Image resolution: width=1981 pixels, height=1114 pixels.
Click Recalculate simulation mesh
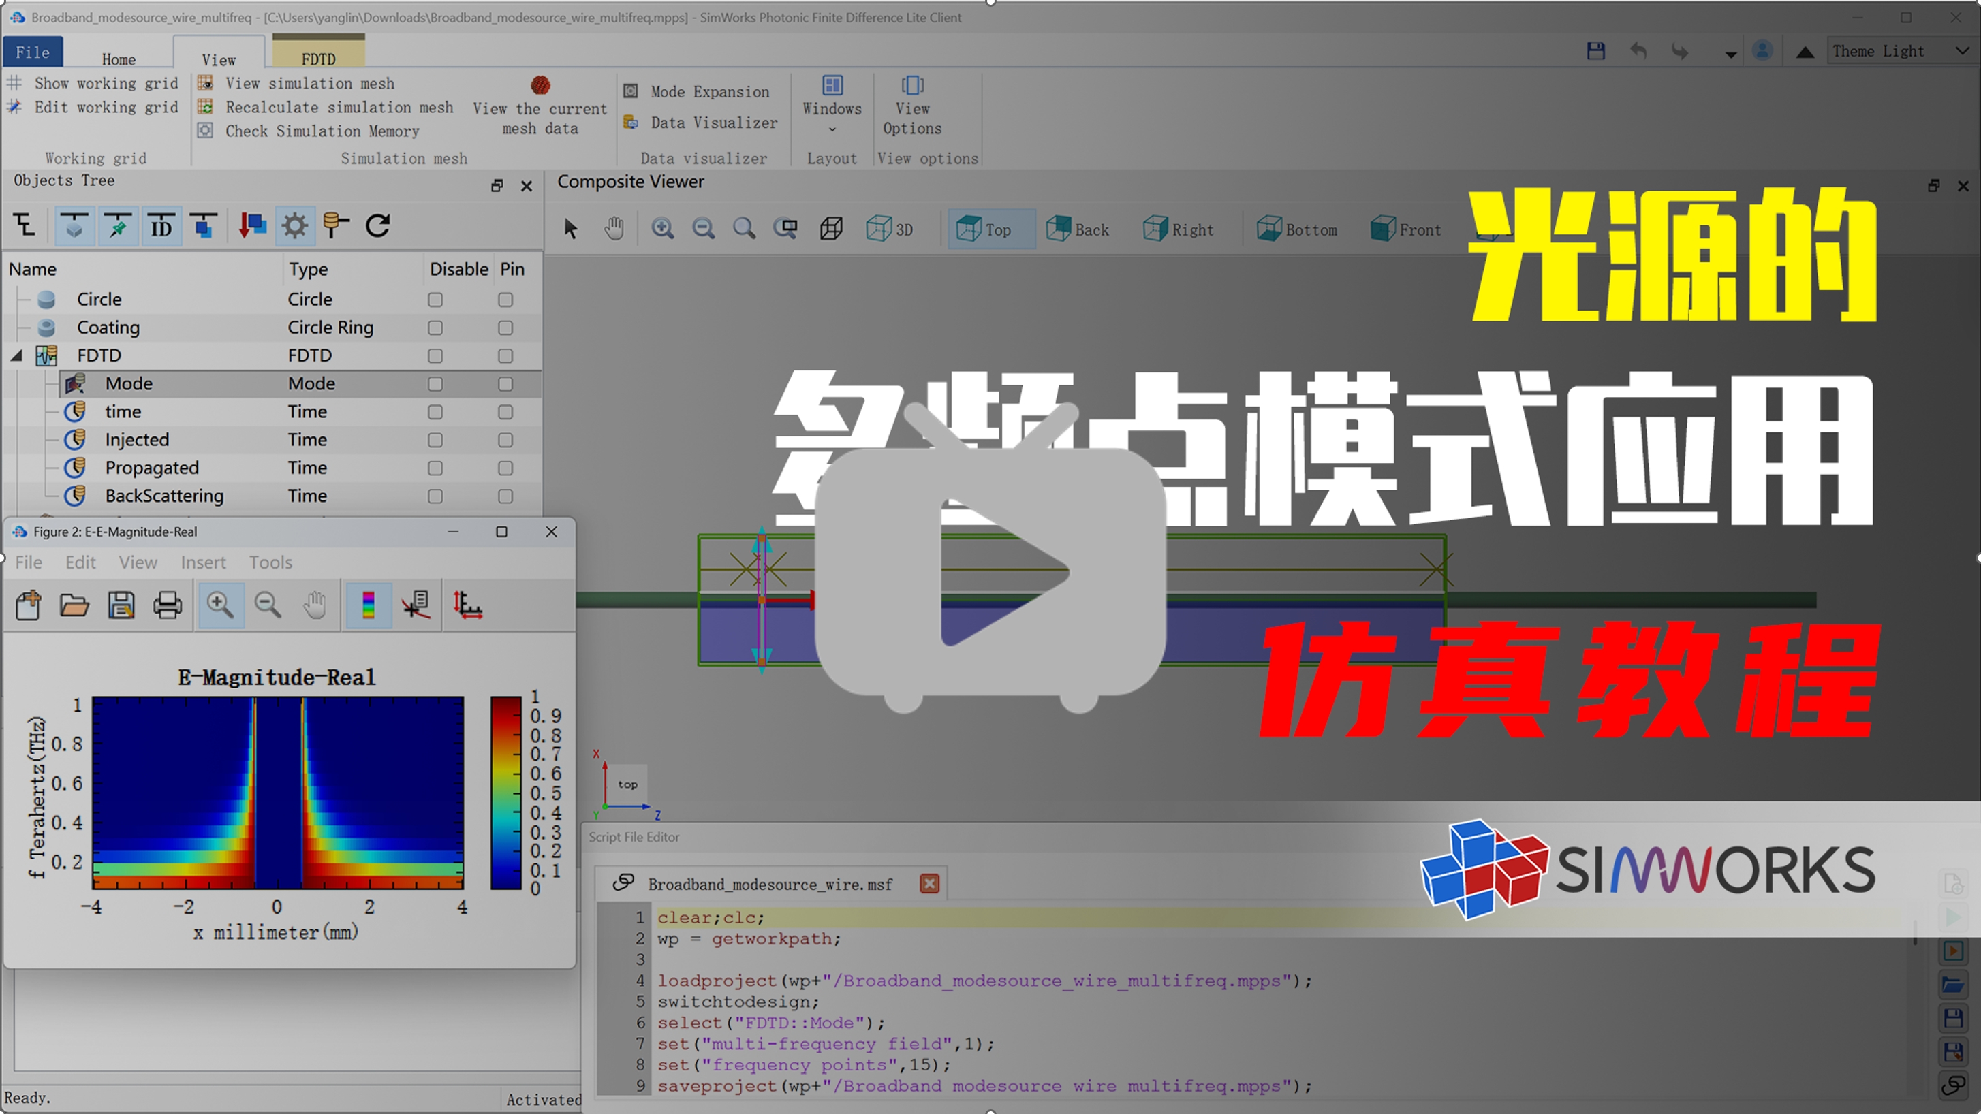point(326,107)
